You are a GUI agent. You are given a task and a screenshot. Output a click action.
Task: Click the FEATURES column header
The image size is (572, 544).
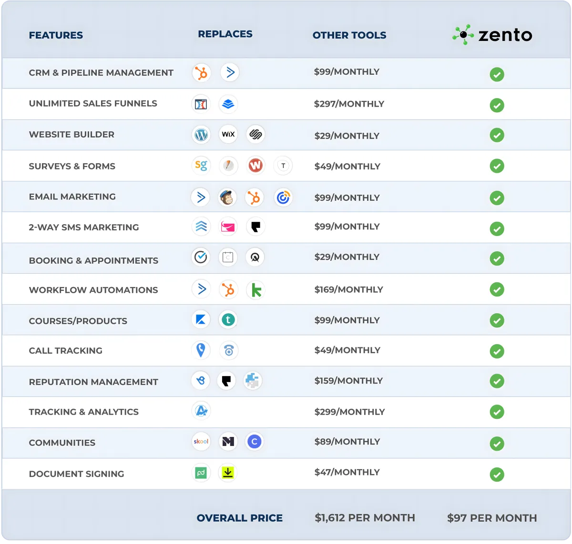point(56,35)
